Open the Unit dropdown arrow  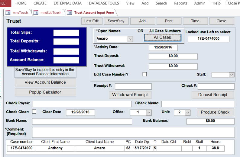coord(187,112)
